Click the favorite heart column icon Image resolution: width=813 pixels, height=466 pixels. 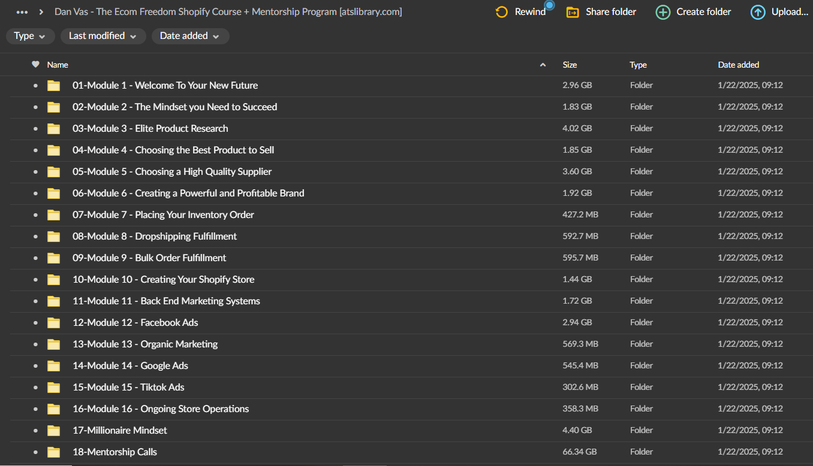pyautogui.click(x=35, y=65)
